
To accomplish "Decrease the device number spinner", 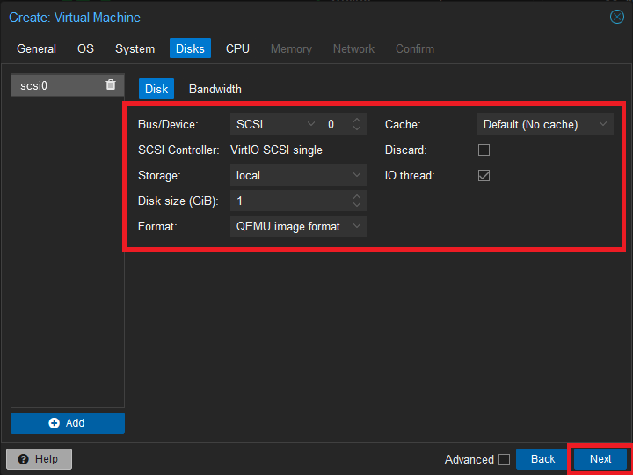I will tap(356, 128).
